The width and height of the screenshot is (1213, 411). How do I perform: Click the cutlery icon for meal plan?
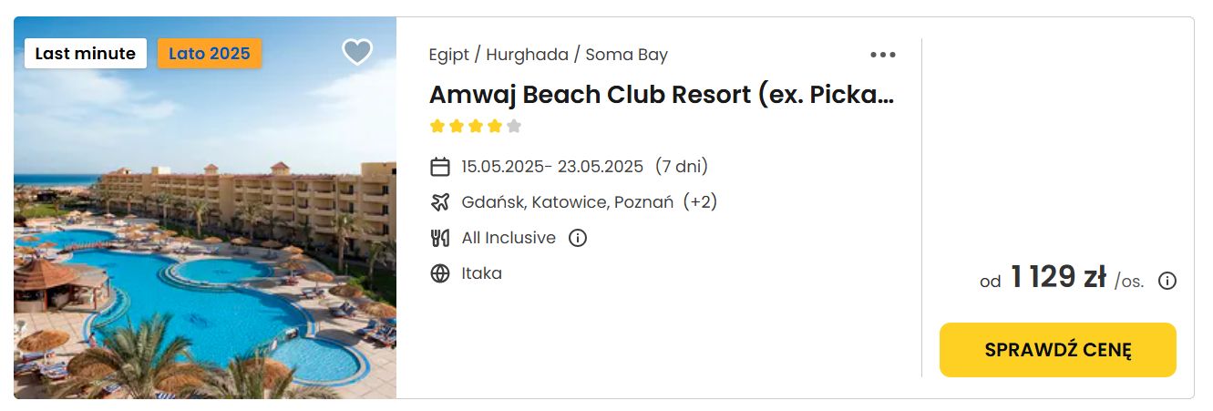pos(440,238)
